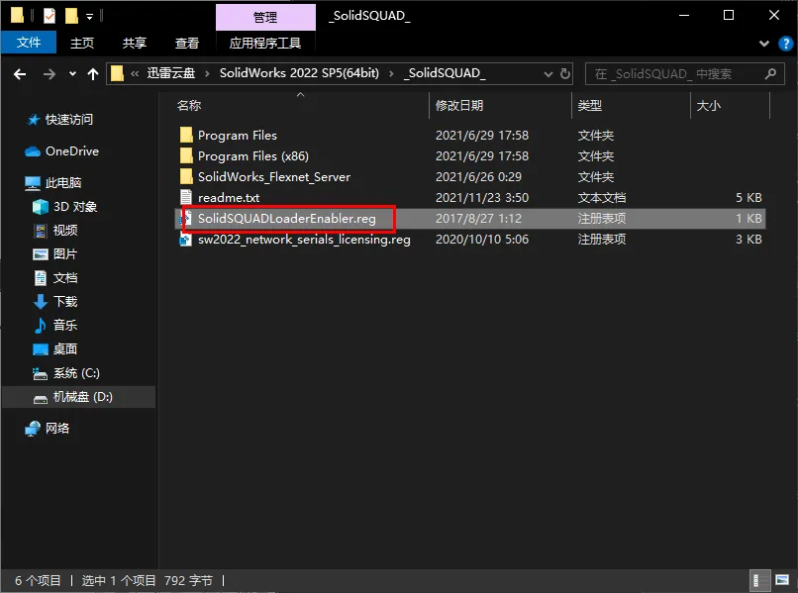
Task: Click _SolidSQUAD_ breadcrumb in address bar
Action: 445,73
